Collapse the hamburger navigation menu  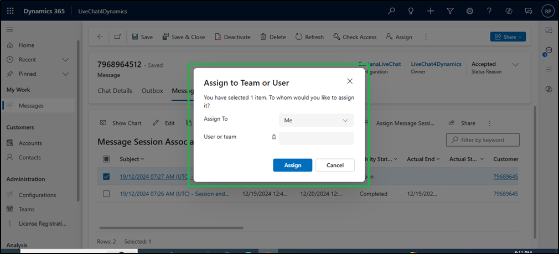coord(10,29)
